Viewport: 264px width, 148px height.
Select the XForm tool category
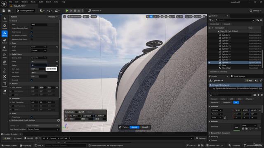[5, 34]
